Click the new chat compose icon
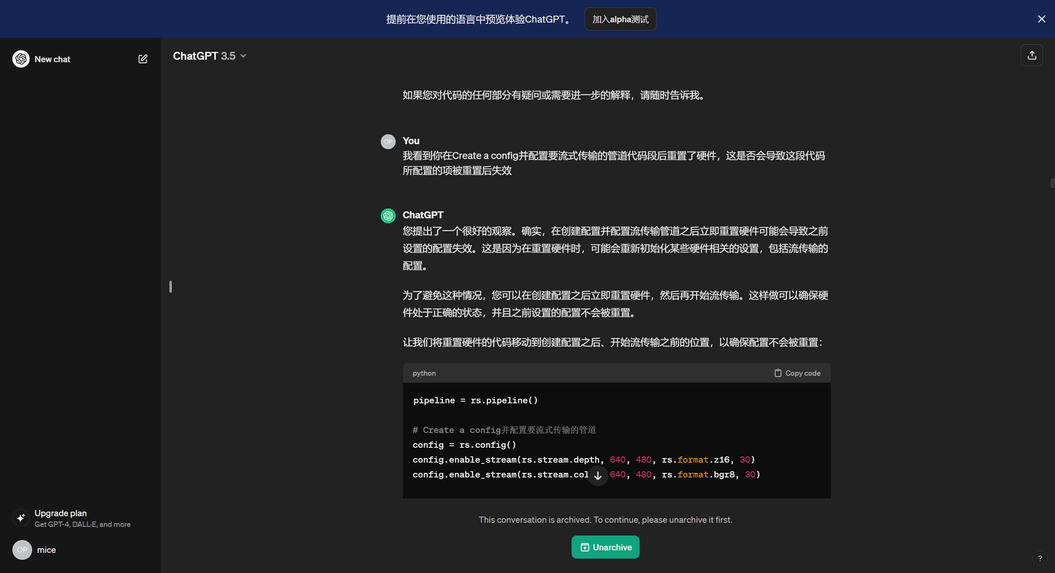The width and height of the screenshot is (1055, 573). (x=143, y=59)
